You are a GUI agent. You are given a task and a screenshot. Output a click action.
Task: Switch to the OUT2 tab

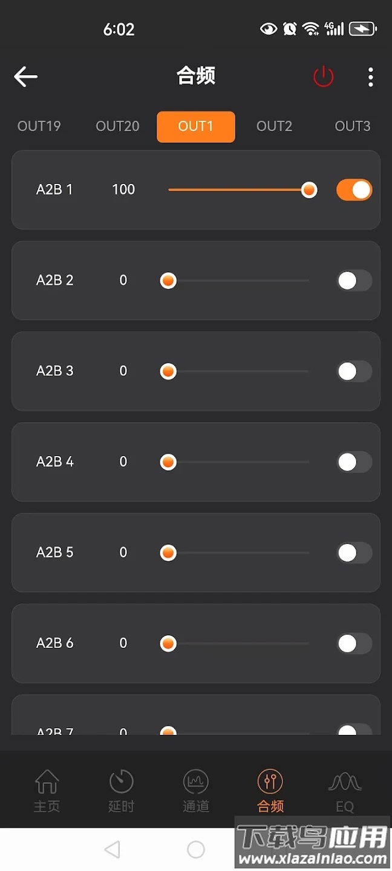(x=274, y=126)
